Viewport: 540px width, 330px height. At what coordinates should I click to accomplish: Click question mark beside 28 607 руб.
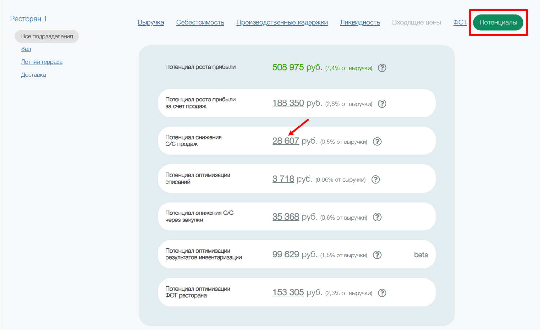[377, 142]
